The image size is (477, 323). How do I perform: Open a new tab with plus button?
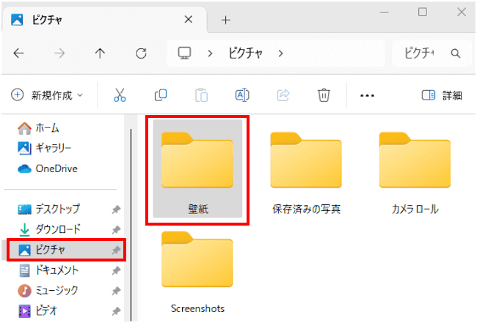coord(226,20)
